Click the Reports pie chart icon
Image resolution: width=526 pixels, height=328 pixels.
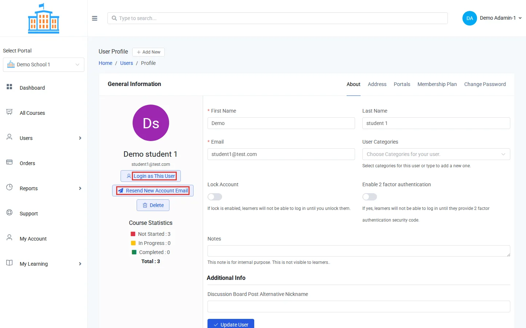click(9, 187)
